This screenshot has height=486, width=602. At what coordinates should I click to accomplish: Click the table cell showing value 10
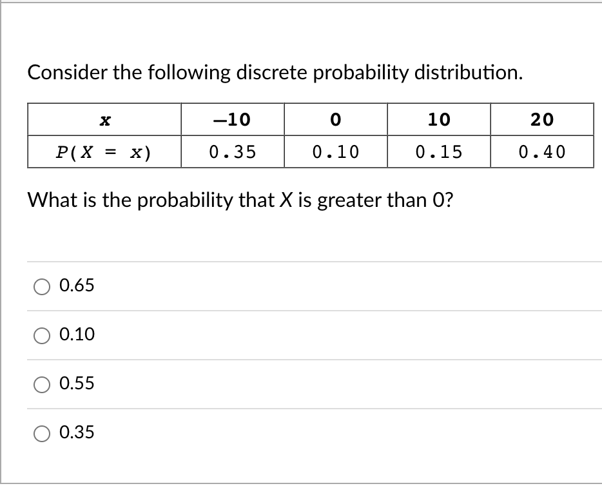coord(439,119)
